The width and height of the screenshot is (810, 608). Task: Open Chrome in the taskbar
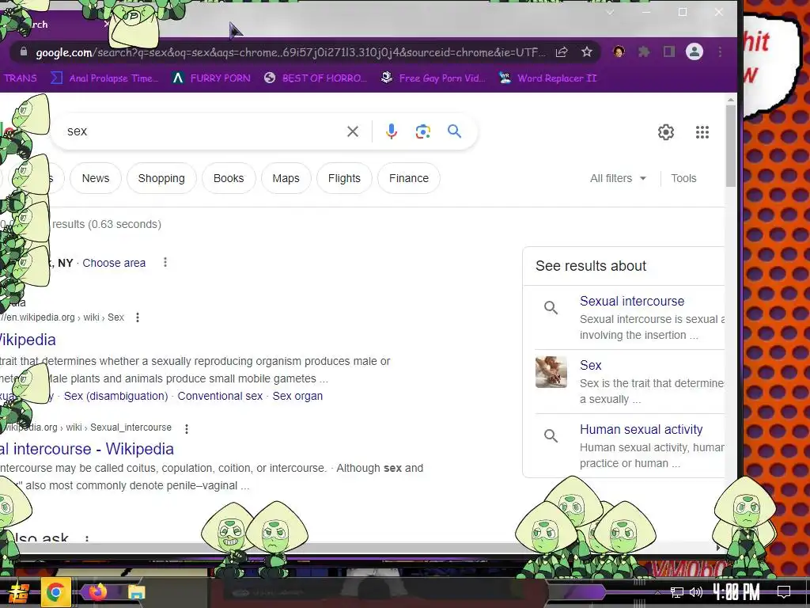pos(55,592)
